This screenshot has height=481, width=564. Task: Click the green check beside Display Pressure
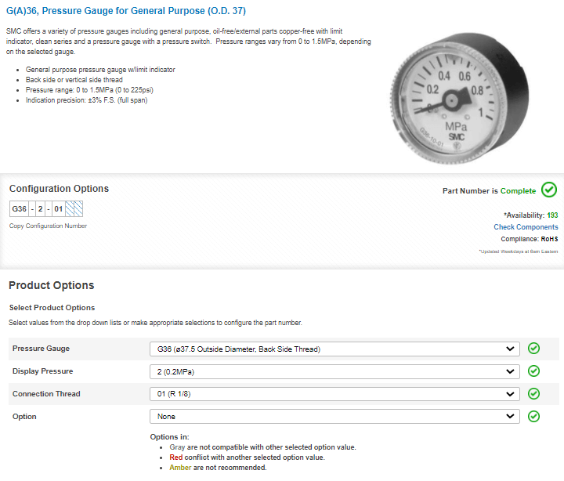tap(534, 371)
